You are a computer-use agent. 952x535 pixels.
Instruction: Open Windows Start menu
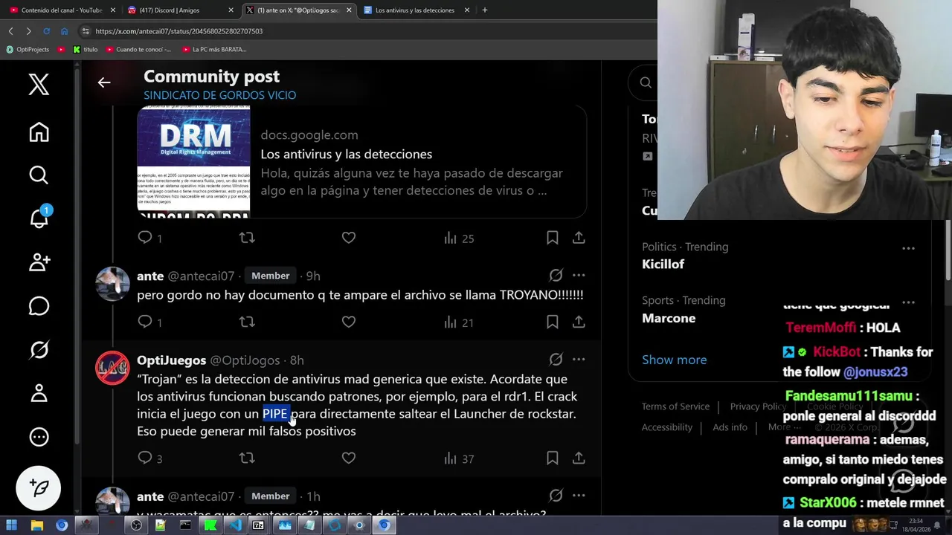coord(12,525)
